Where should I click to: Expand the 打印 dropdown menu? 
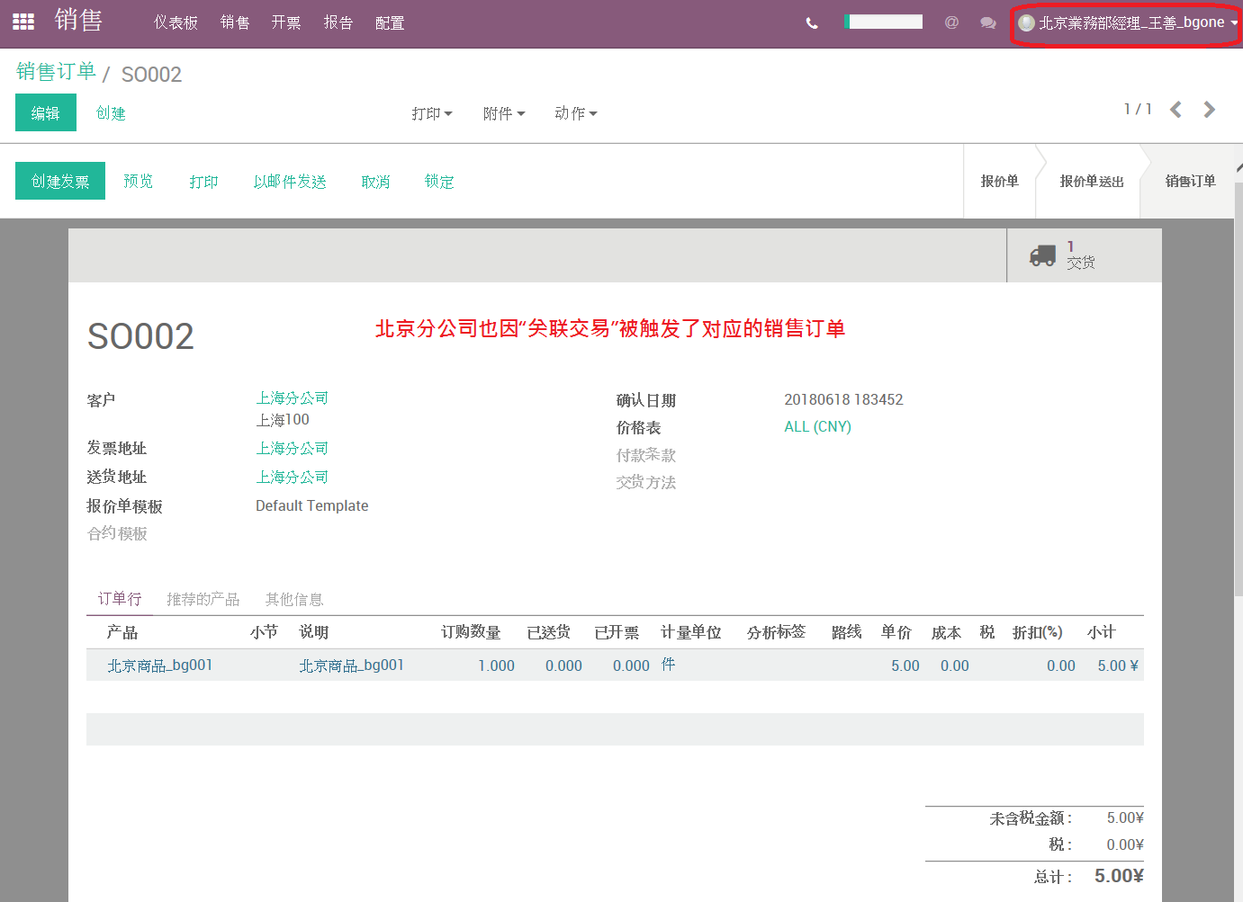[x=432, y=113]
